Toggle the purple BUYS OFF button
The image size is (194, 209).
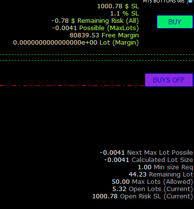(169, 80)
